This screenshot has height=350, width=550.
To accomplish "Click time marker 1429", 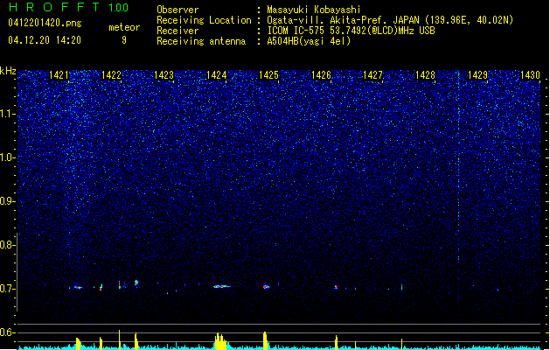I will tap(477, 75).
